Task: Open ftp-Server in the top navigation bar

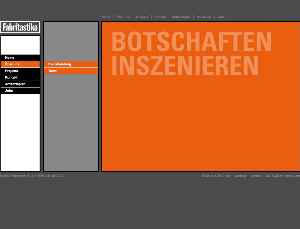Action: click(x=204, y=17)
